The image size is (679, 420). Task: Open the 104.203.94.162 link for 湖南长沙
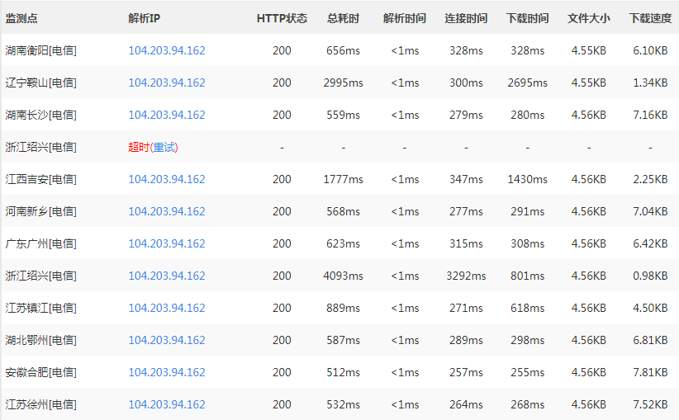(167, 116)
